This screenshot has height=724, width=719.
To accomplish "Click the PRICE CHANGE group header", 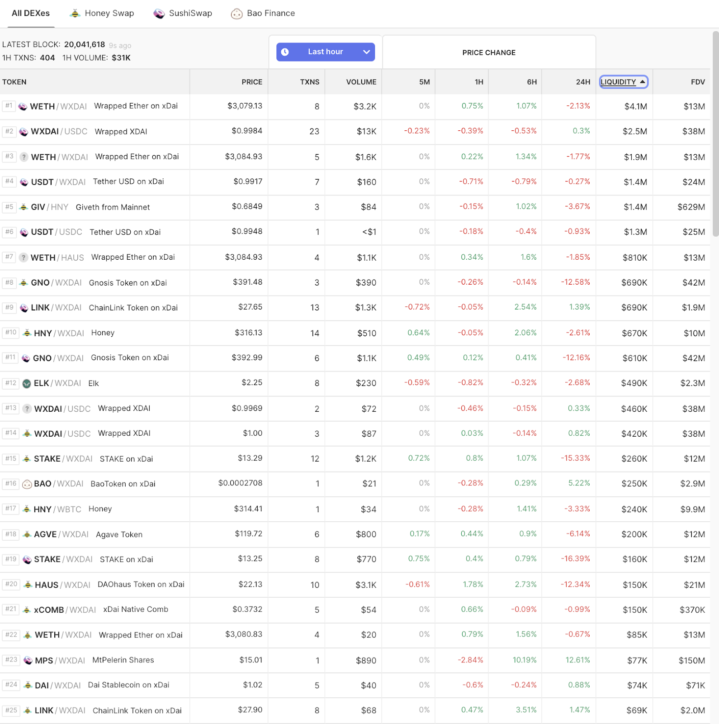I will click(489, 52).
